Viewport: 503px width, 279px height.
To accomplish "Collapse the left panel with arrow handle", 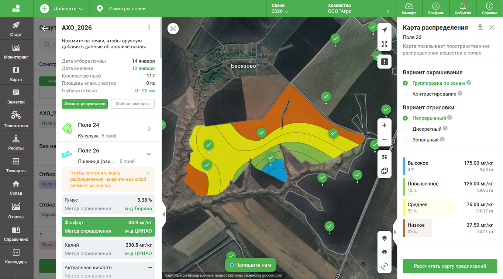I will pyautogui.click(x=163, y=214).
